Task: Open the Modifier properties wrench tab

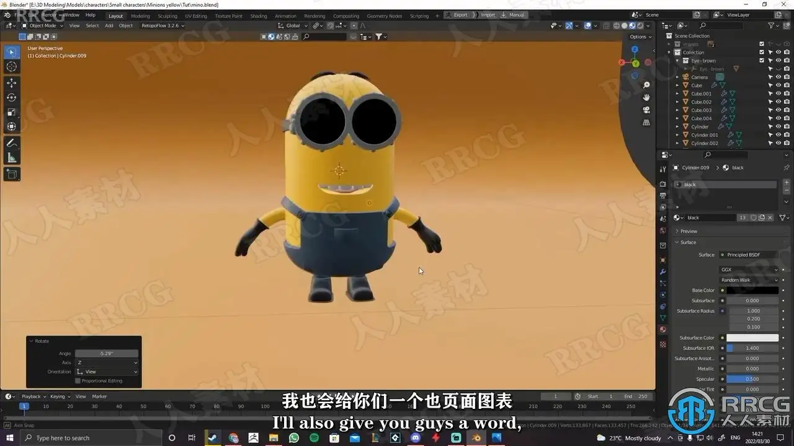Action: (662, 272)
